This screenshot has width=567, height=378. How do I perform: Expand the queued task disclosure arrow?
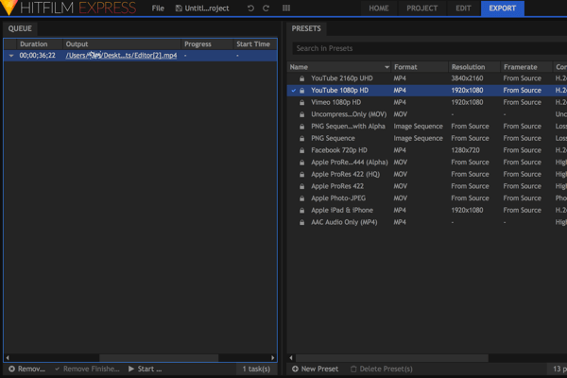coord(11,56)
